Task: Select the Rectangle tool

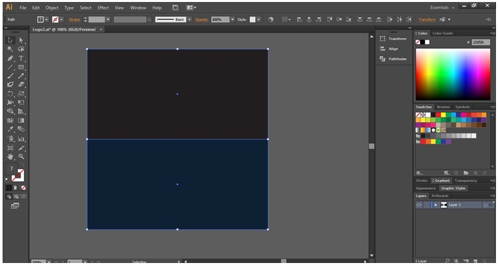Action: click(x=21, y=67)
